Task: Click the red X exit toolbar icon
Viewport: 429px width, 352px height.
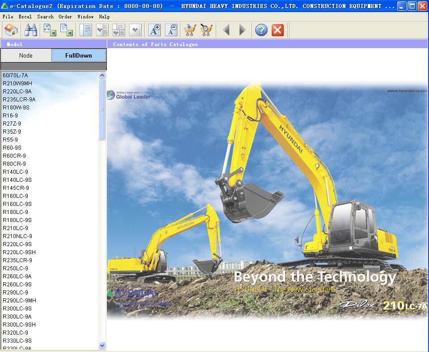Action: (278, 30)
